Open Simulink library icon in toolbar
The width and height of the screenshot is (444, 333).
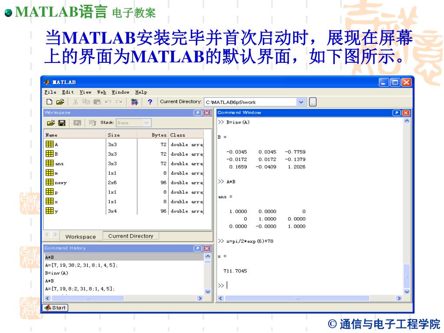click(134, 102)
